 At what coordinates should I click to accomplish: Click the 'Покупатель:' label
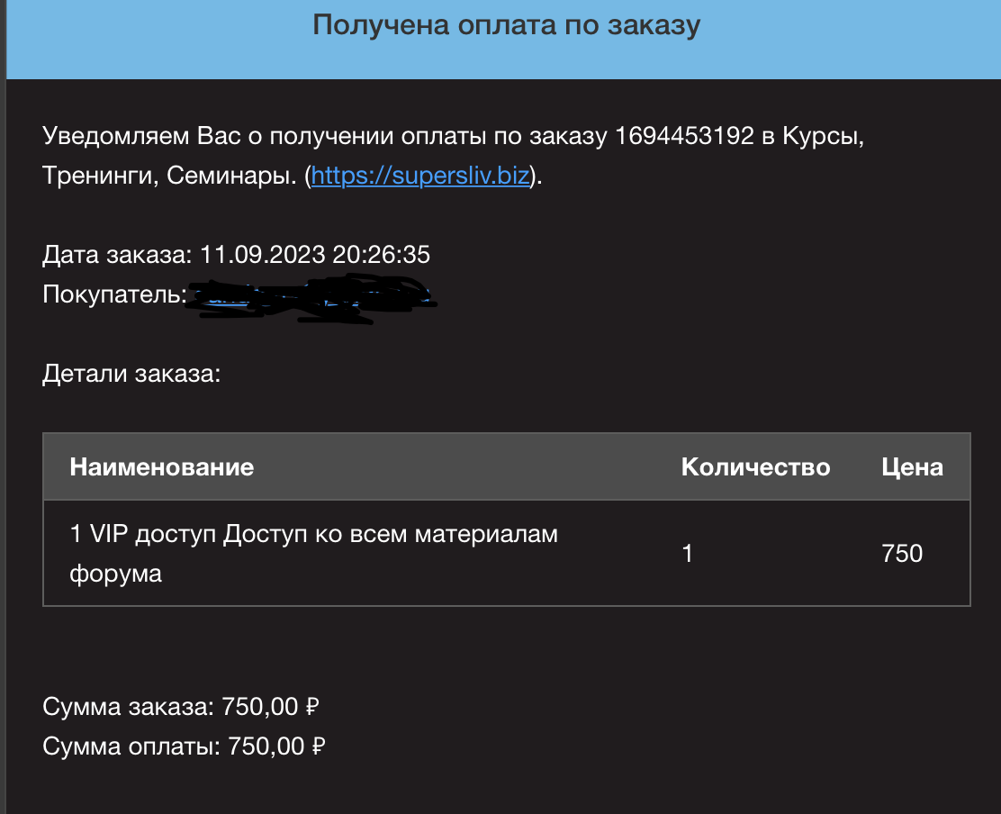coord(115,294)
